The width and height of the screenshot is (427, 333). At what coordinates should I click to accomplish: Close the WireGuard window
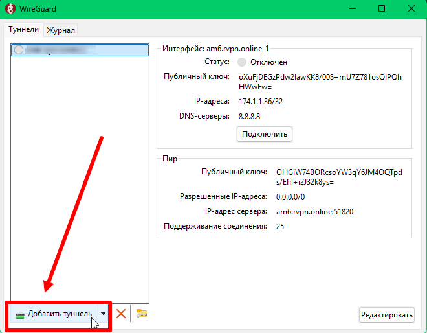411,8
